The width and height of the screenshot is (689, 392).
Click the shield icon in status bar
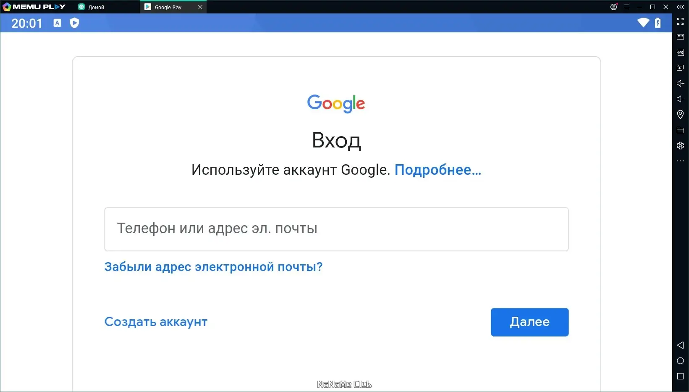(x=74, y=23)
